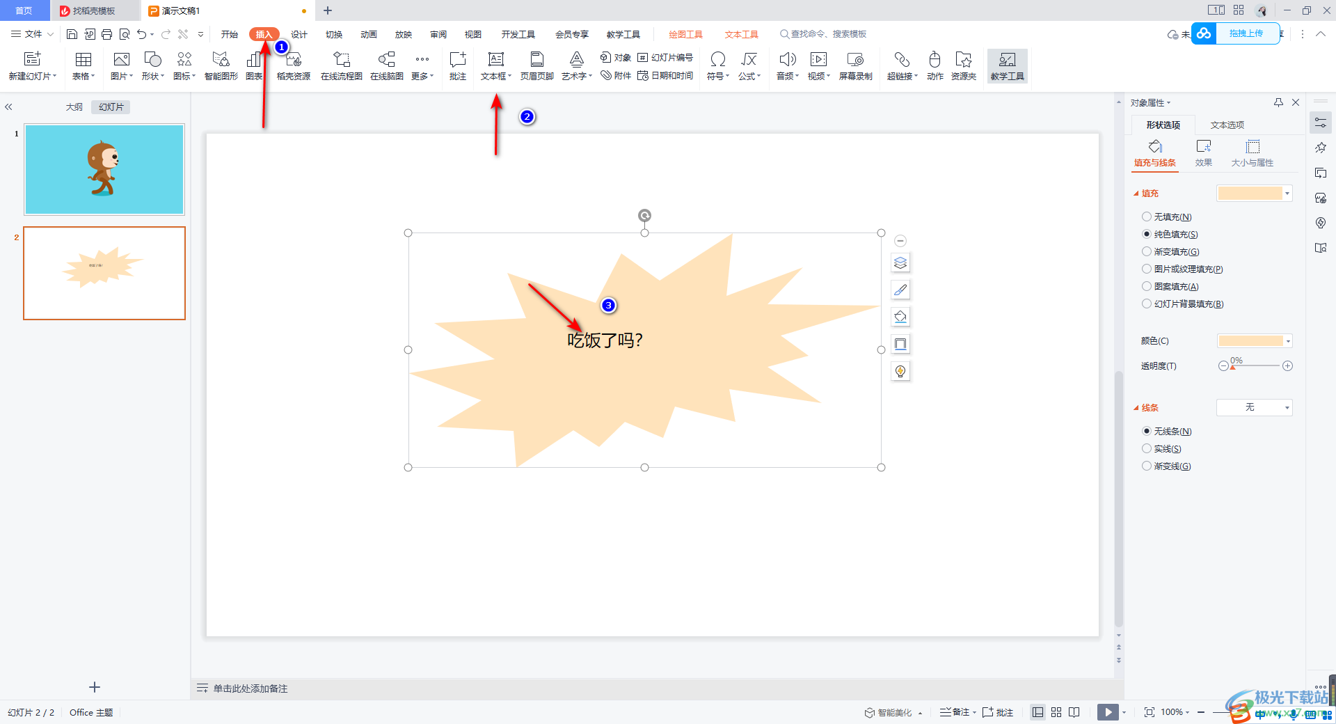
Task: Open the line style dropdown showing 无
Action: tap(1254, 407)
